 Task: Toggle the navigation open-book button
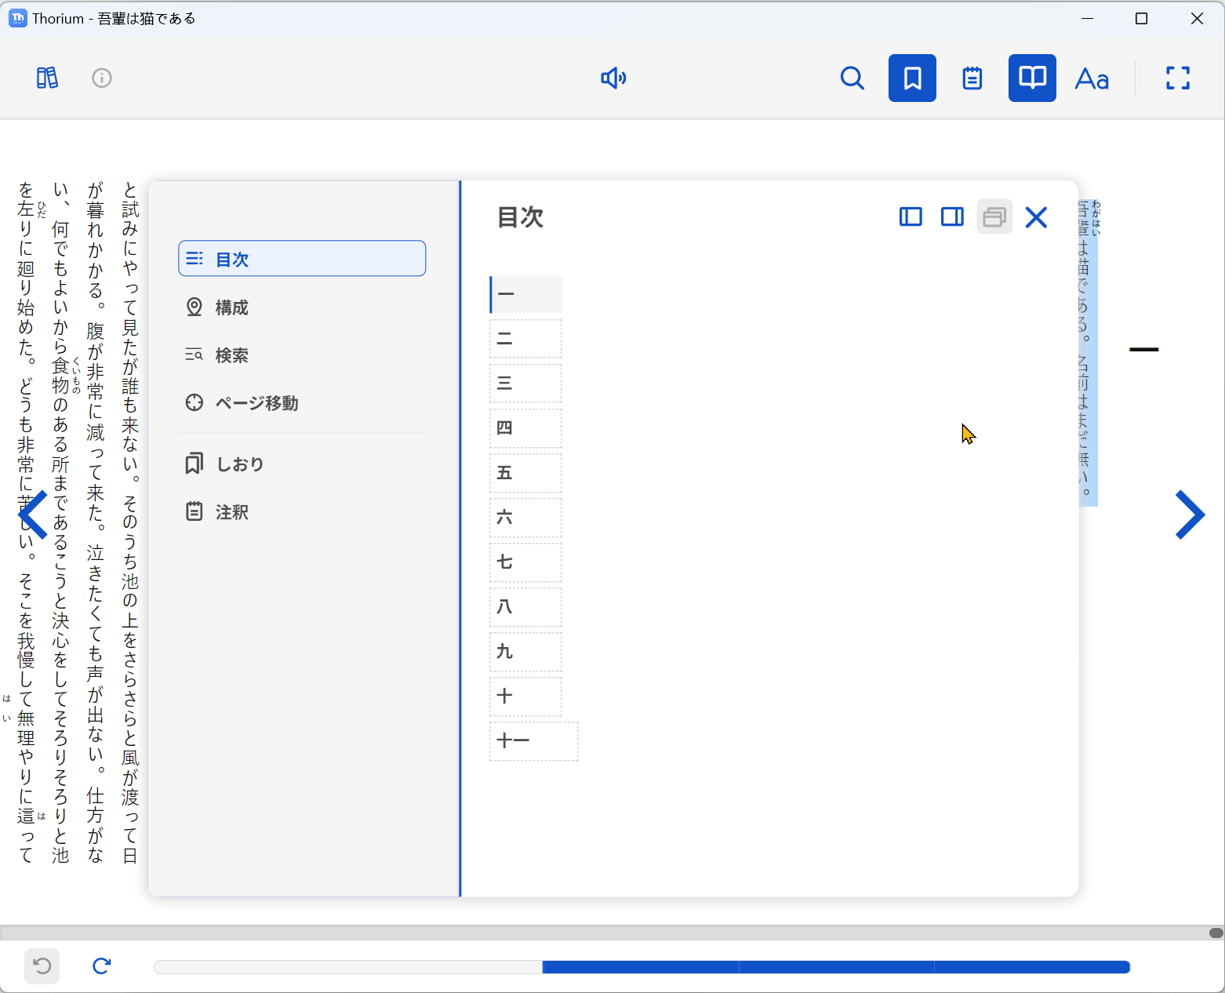pos(1032,78)
